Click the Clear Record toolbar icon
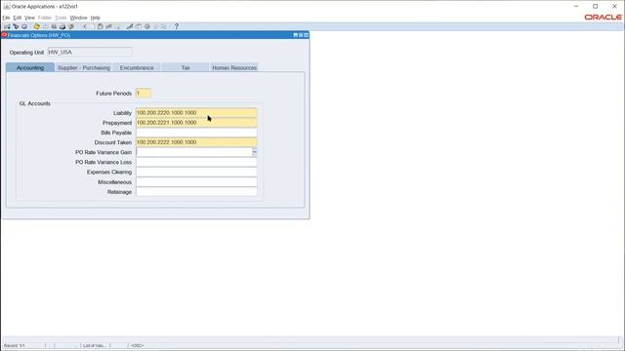Screen dimensions: 625x351 108,26
